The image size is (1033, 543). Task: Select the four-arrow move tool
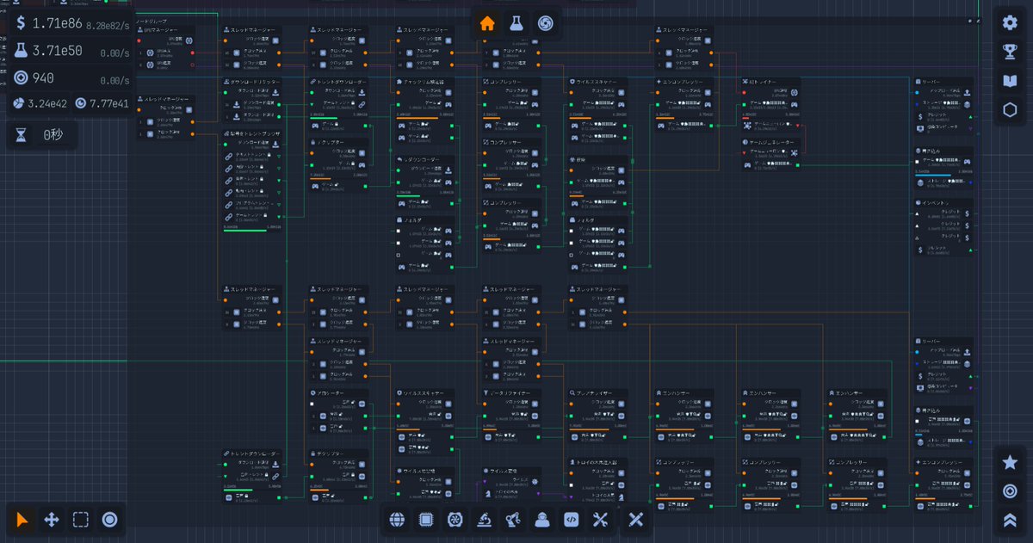click(x=52, y=520)
